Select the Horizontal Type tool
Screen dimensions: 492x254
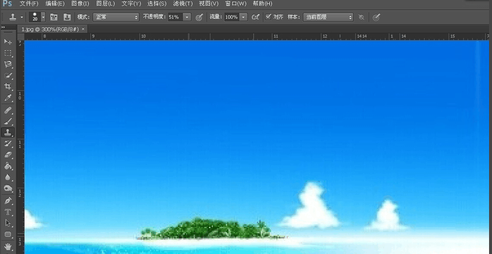click(x=8, y=212)
